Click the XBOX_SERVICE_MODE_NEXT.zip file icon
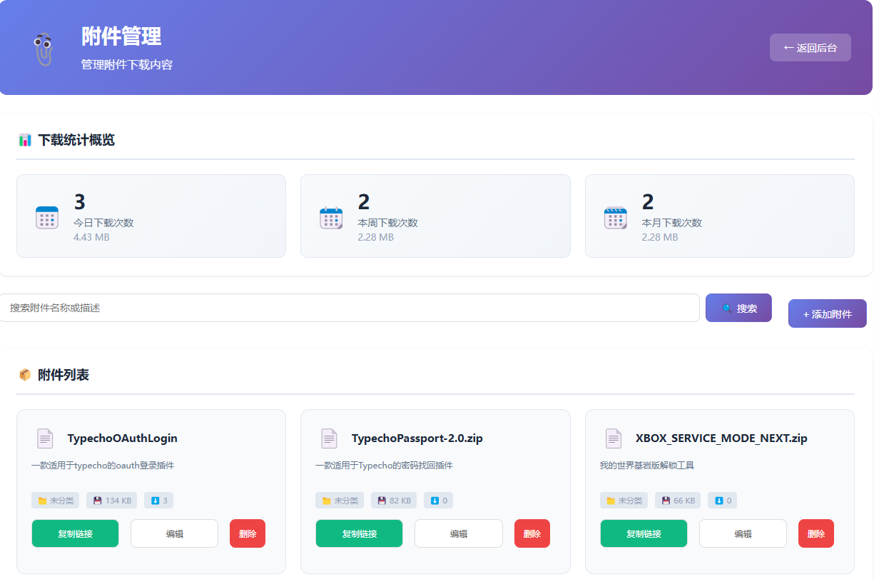 613,438
